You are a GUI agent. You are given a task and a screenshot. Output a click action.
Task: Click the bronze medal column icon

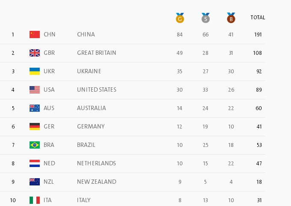[231, 18]
